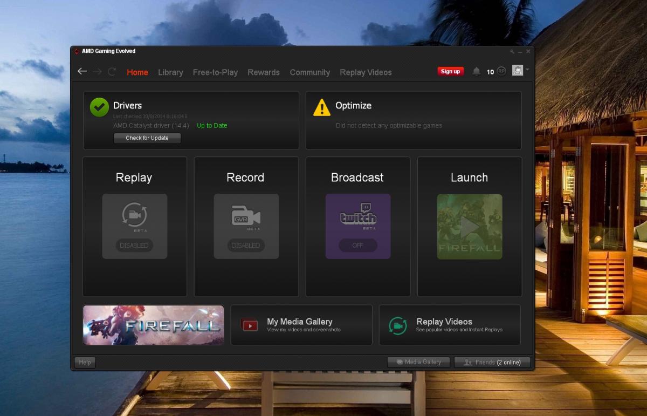This screenshot has height=416, width=647.
Task: Toggle the Replay DISABLED switch
Action: 134,245
